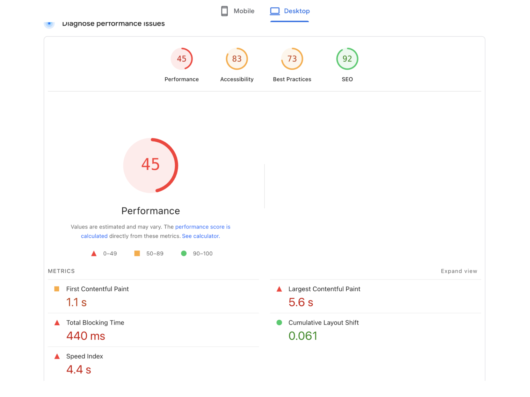Image resolution: width=530 pixels, height=397 pixels.
Task: Switch to the Mobile tab
Action: tap(238, 11)
